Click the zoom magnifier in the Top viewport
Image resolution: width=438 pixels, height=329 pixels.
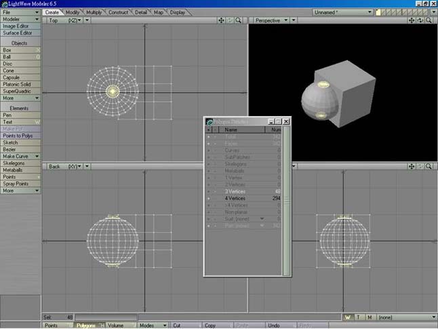click(238, 20)
